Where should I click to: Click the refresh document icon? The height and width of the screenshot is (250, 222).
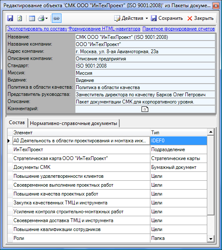tap(19, 18)
